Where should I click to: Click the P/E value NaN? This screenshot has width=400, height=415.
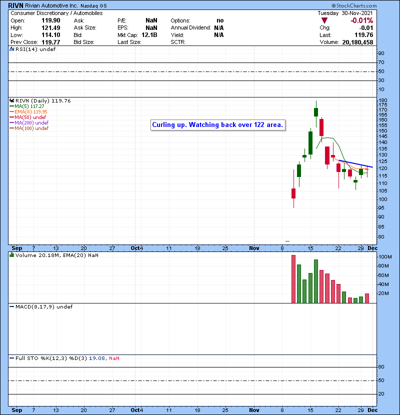click(151, 20)
